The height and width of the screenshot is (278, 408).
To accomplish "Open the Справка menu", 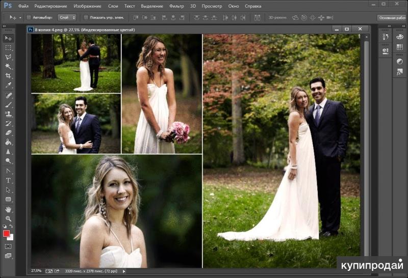I will tap(253, 6).
